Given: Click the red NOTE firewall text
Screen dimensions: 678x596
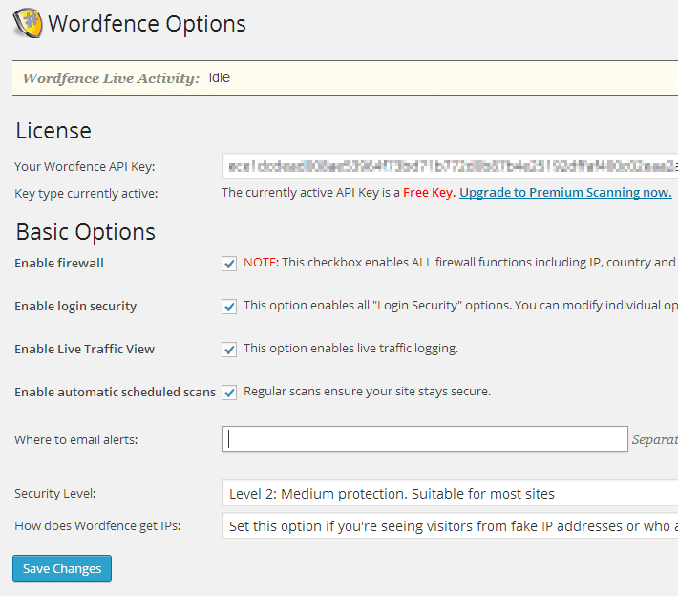Looking at the screenshot, I should [261, 262].
